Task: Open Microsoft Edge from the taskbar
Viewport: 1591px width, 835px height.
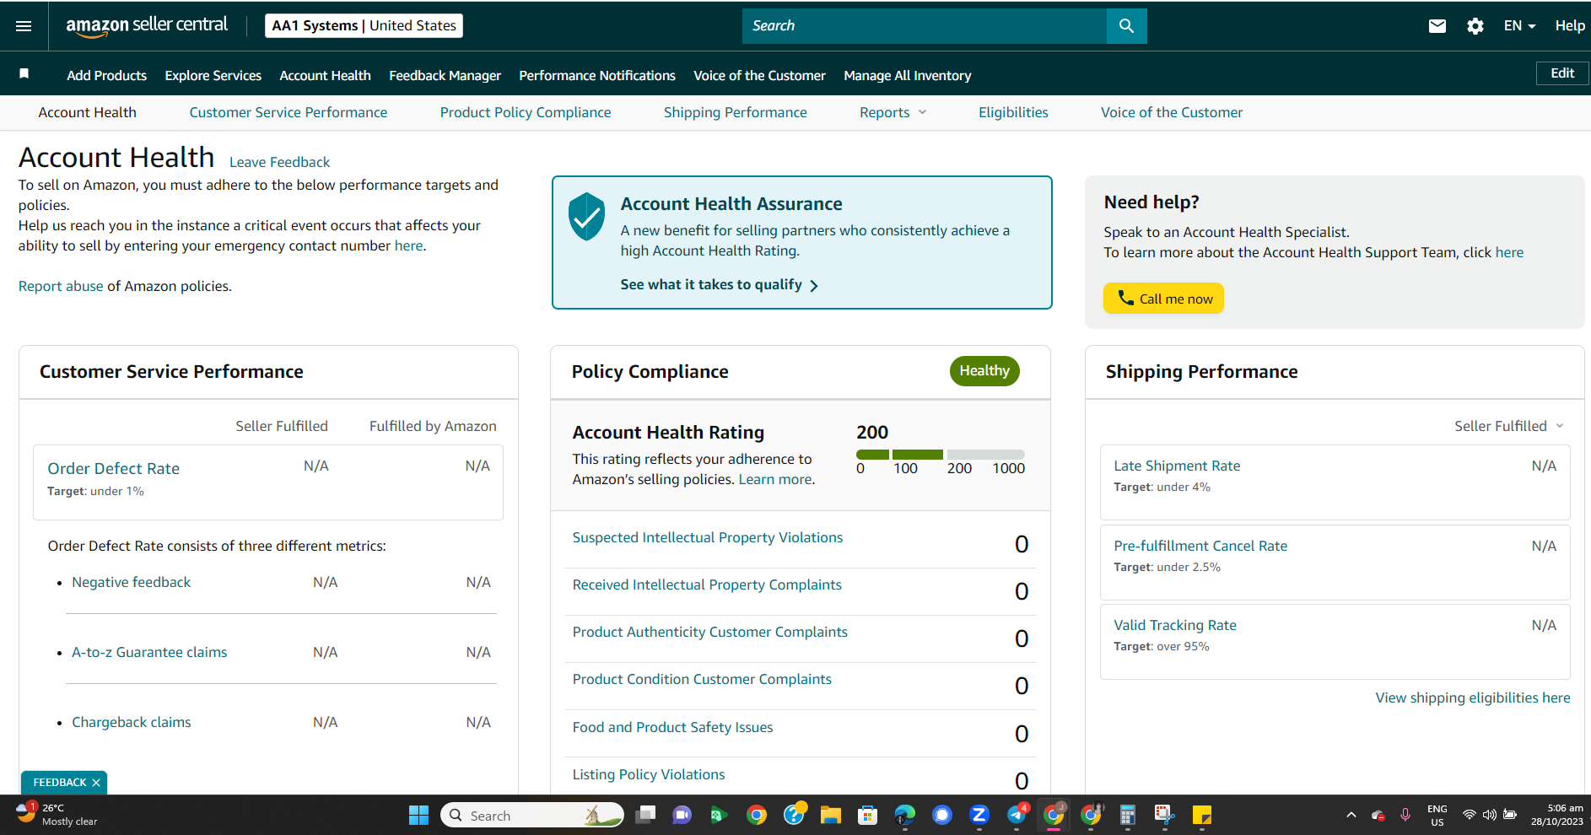Action: tap(904, 815)
